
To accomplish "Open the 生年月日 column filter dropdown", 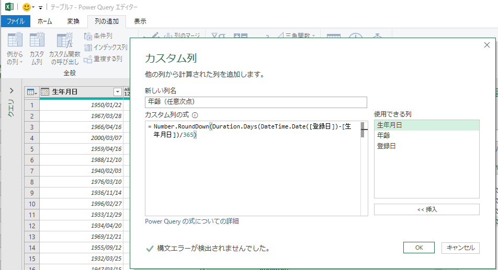I will coord(117,92).
